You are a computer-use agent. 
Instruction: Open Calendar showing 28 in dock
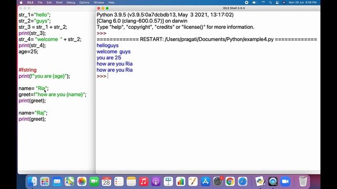click(106, 182)
